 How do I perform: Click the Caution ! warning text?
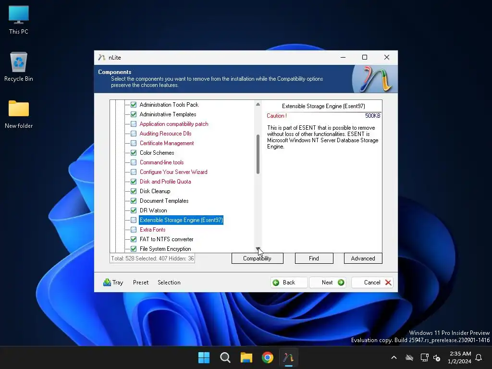276,116
